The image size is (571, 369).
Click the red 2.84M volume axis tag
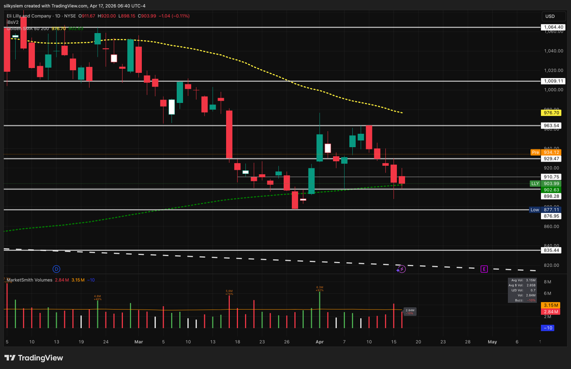[x=551, y=311]
